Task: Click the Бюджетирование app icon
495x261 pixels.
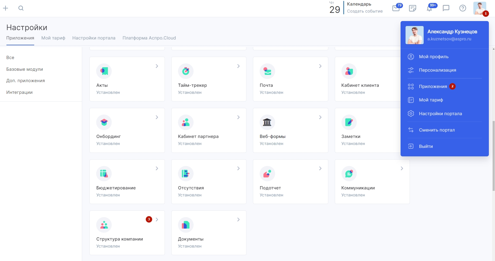Action: pyautogui.click(x=104, y=174)
